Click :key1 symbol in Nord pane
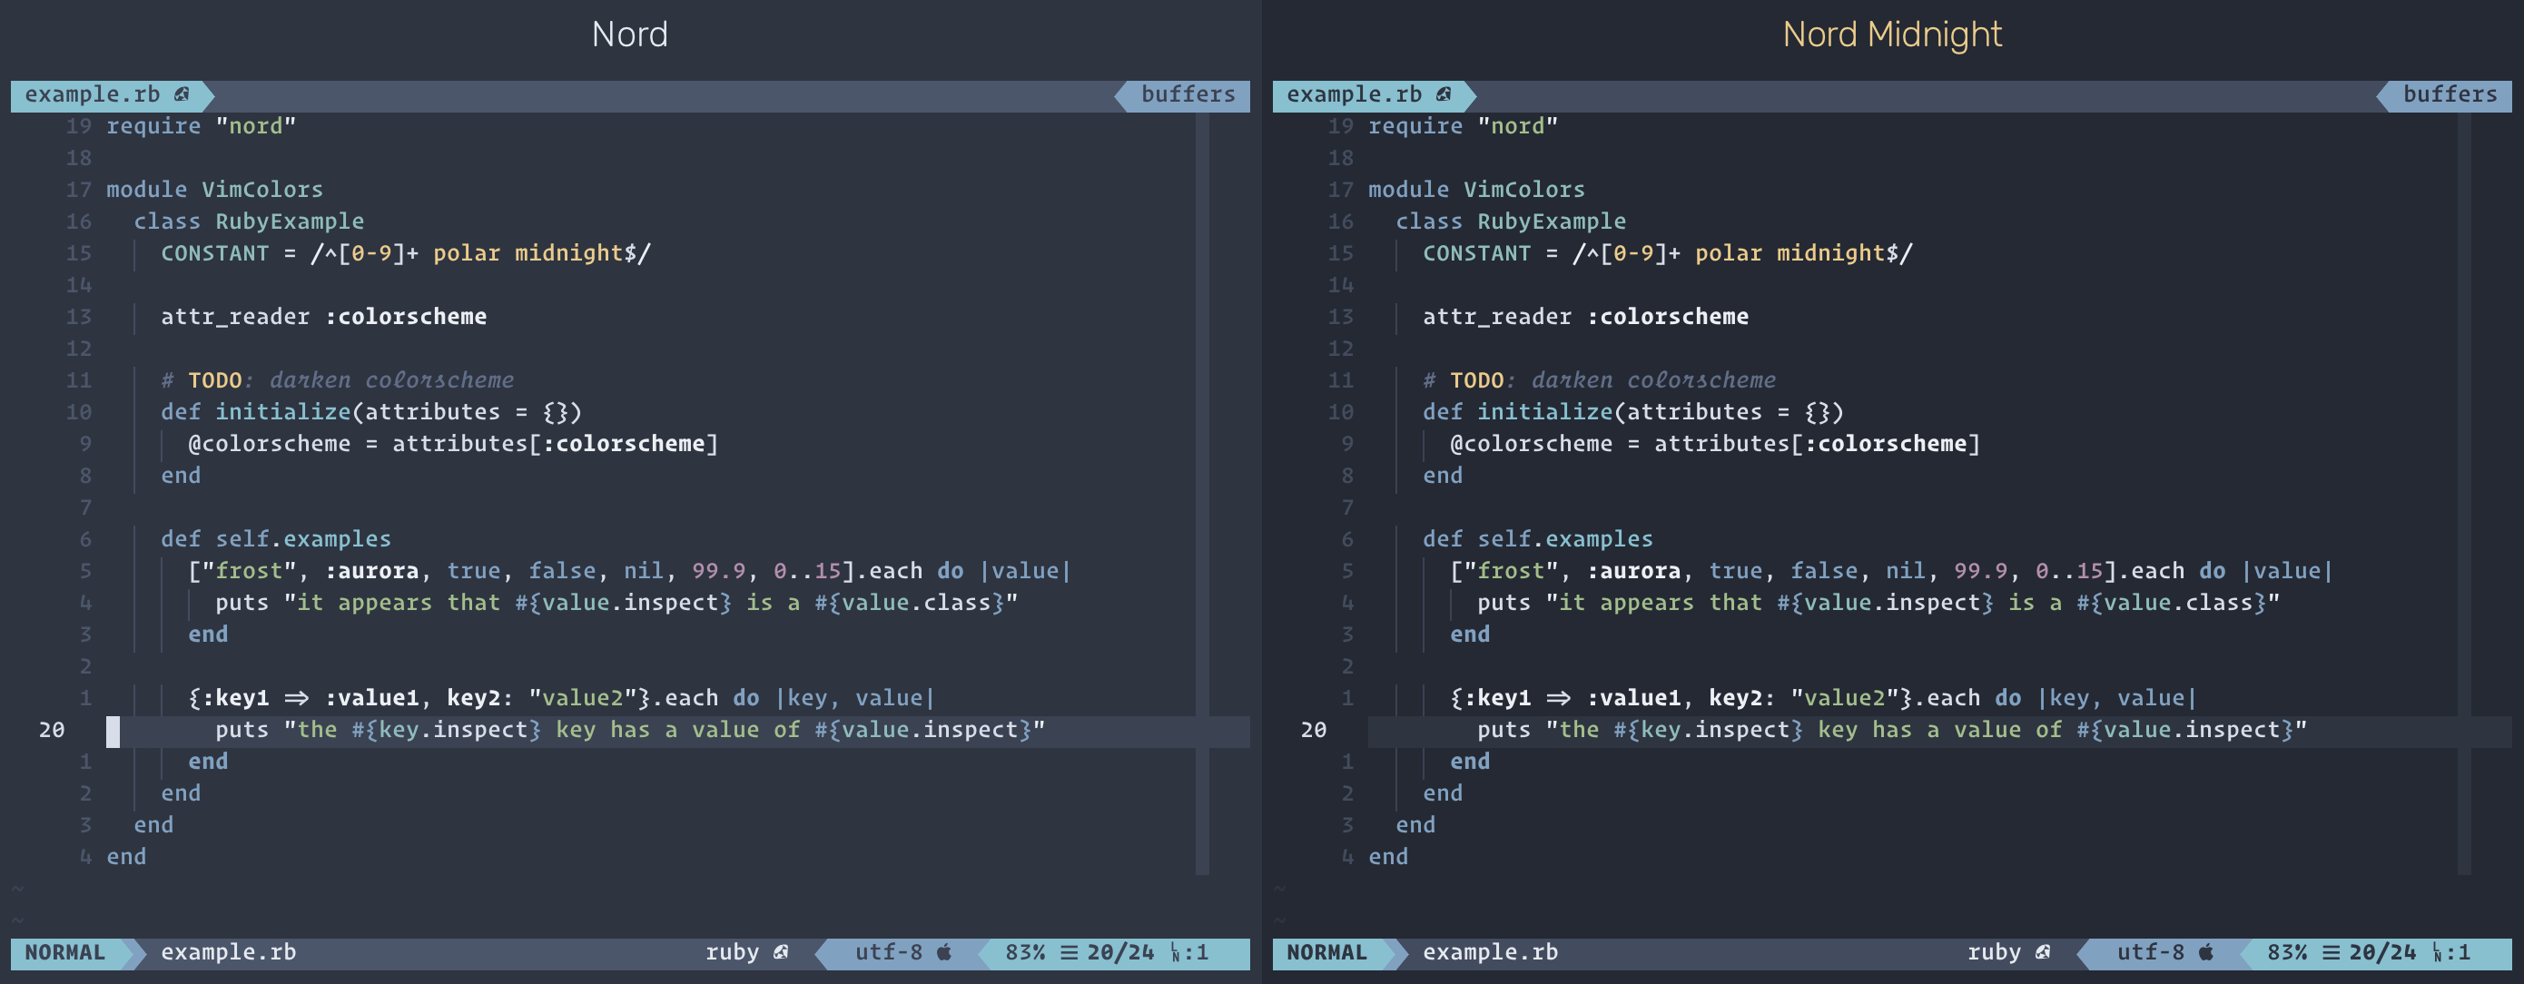This screenshot has width=2524, height=984. coord(235,698)
